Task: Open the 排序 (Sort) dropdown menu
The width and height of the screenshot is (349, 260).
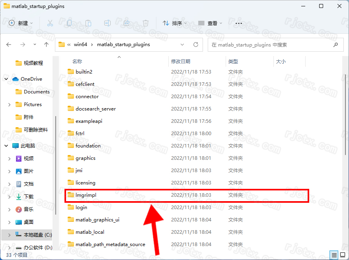Action: [175, 23]
